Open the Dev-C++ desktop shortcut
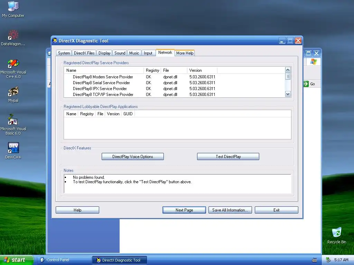Image resolution: width=354 pixels, height=265 pixels. point(13,150)
